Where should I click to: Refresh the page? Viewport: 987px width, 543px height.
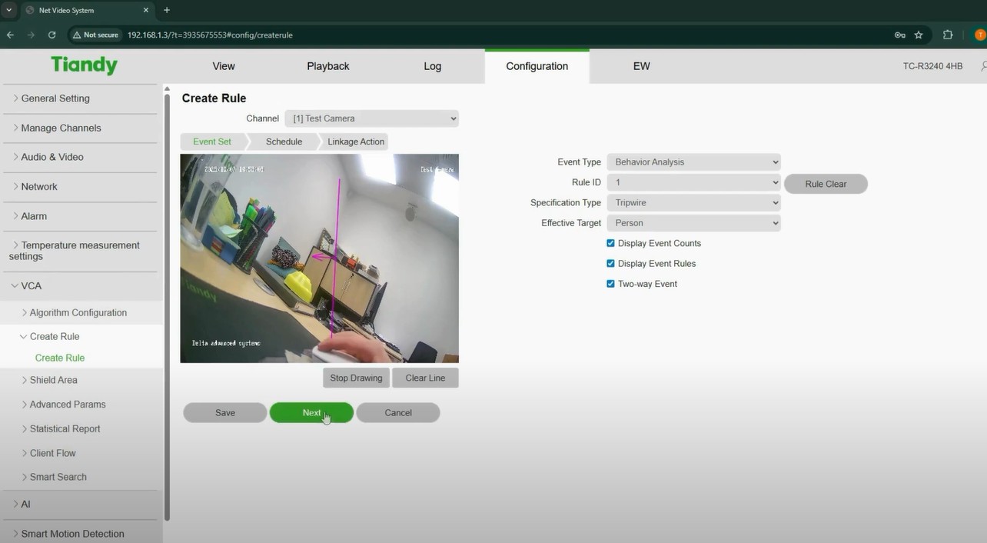point(52,35)
